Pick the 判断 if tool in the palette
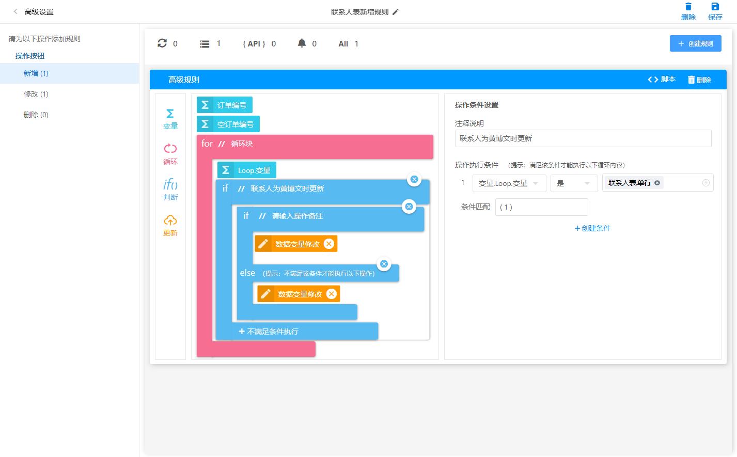Viewport: 737px width, 457px height. pos(170,190)
